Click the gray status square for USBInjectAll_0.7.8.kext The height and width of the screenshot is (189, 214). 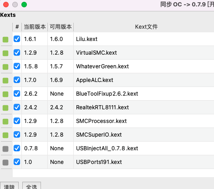coord(5,149)
